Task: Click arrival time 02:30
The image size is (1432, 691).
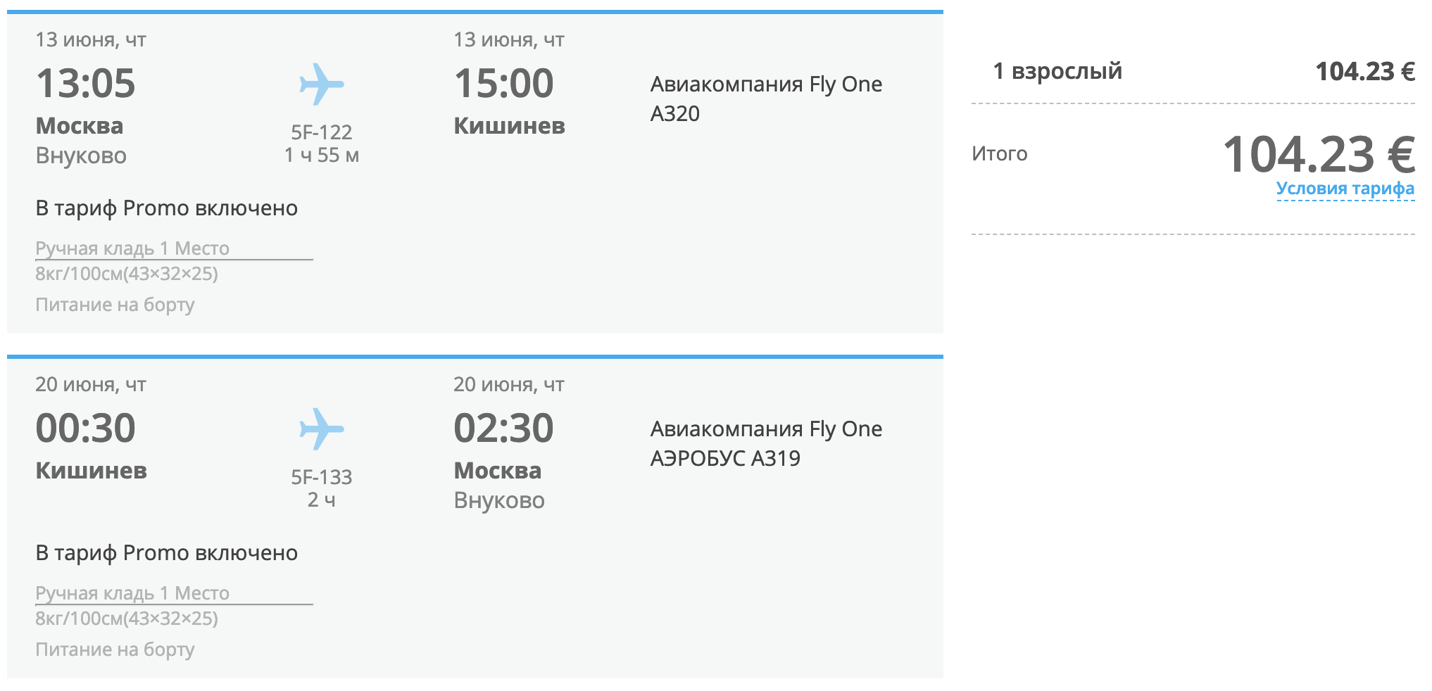Action: pos(503,428)
